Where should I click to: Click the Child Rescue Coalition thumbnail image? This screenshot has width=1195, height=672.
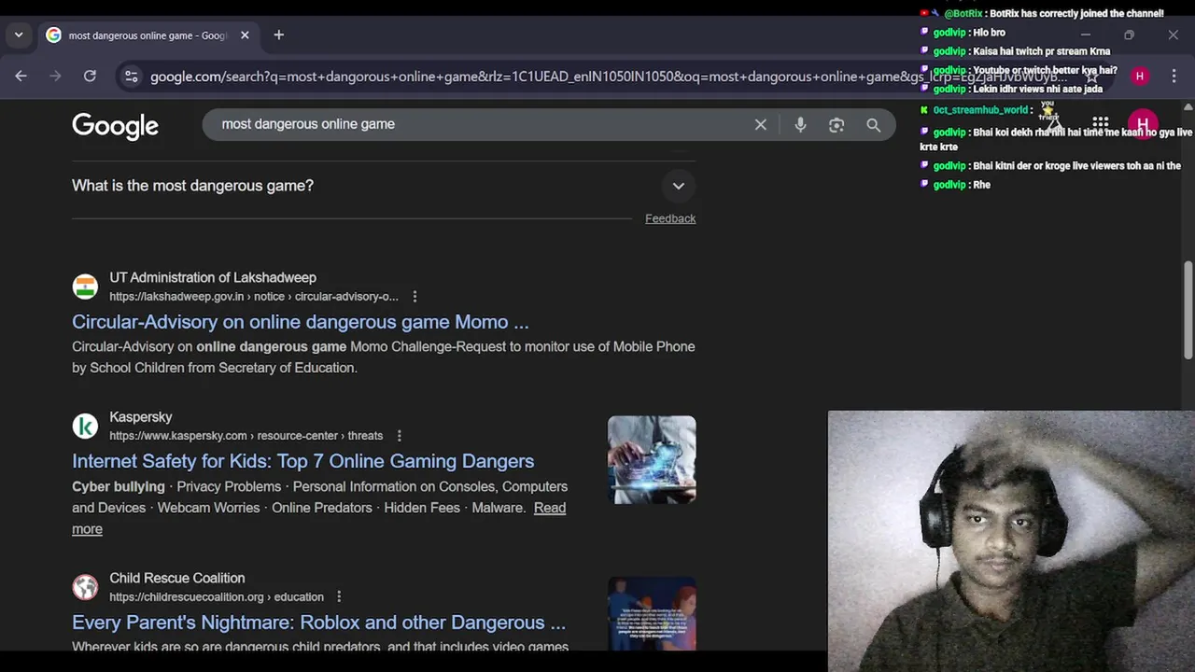click(x=652, y=614)
